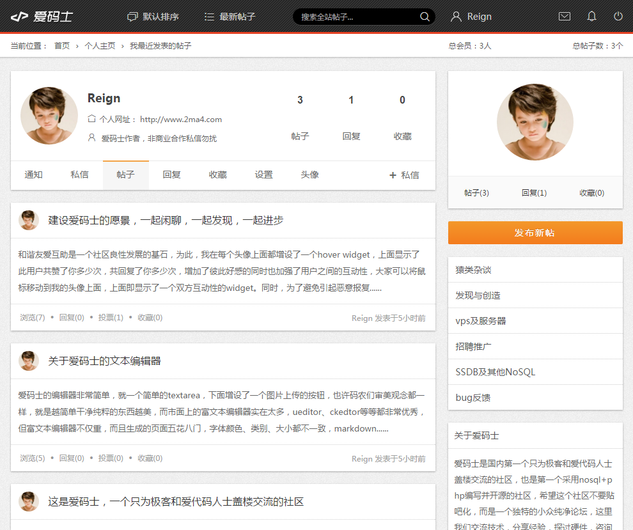Image resolution: width=633 pixels, height=530 pixels.
Task: Select the bug反馈 category
Action: (473, 398)
